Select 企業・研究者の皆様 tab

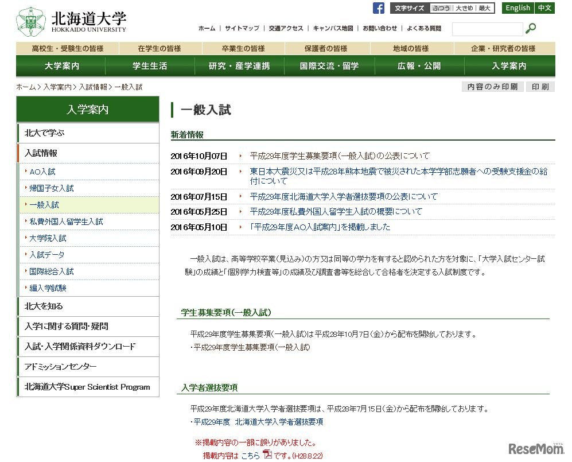pyautogui.click(x=503, y=48)
